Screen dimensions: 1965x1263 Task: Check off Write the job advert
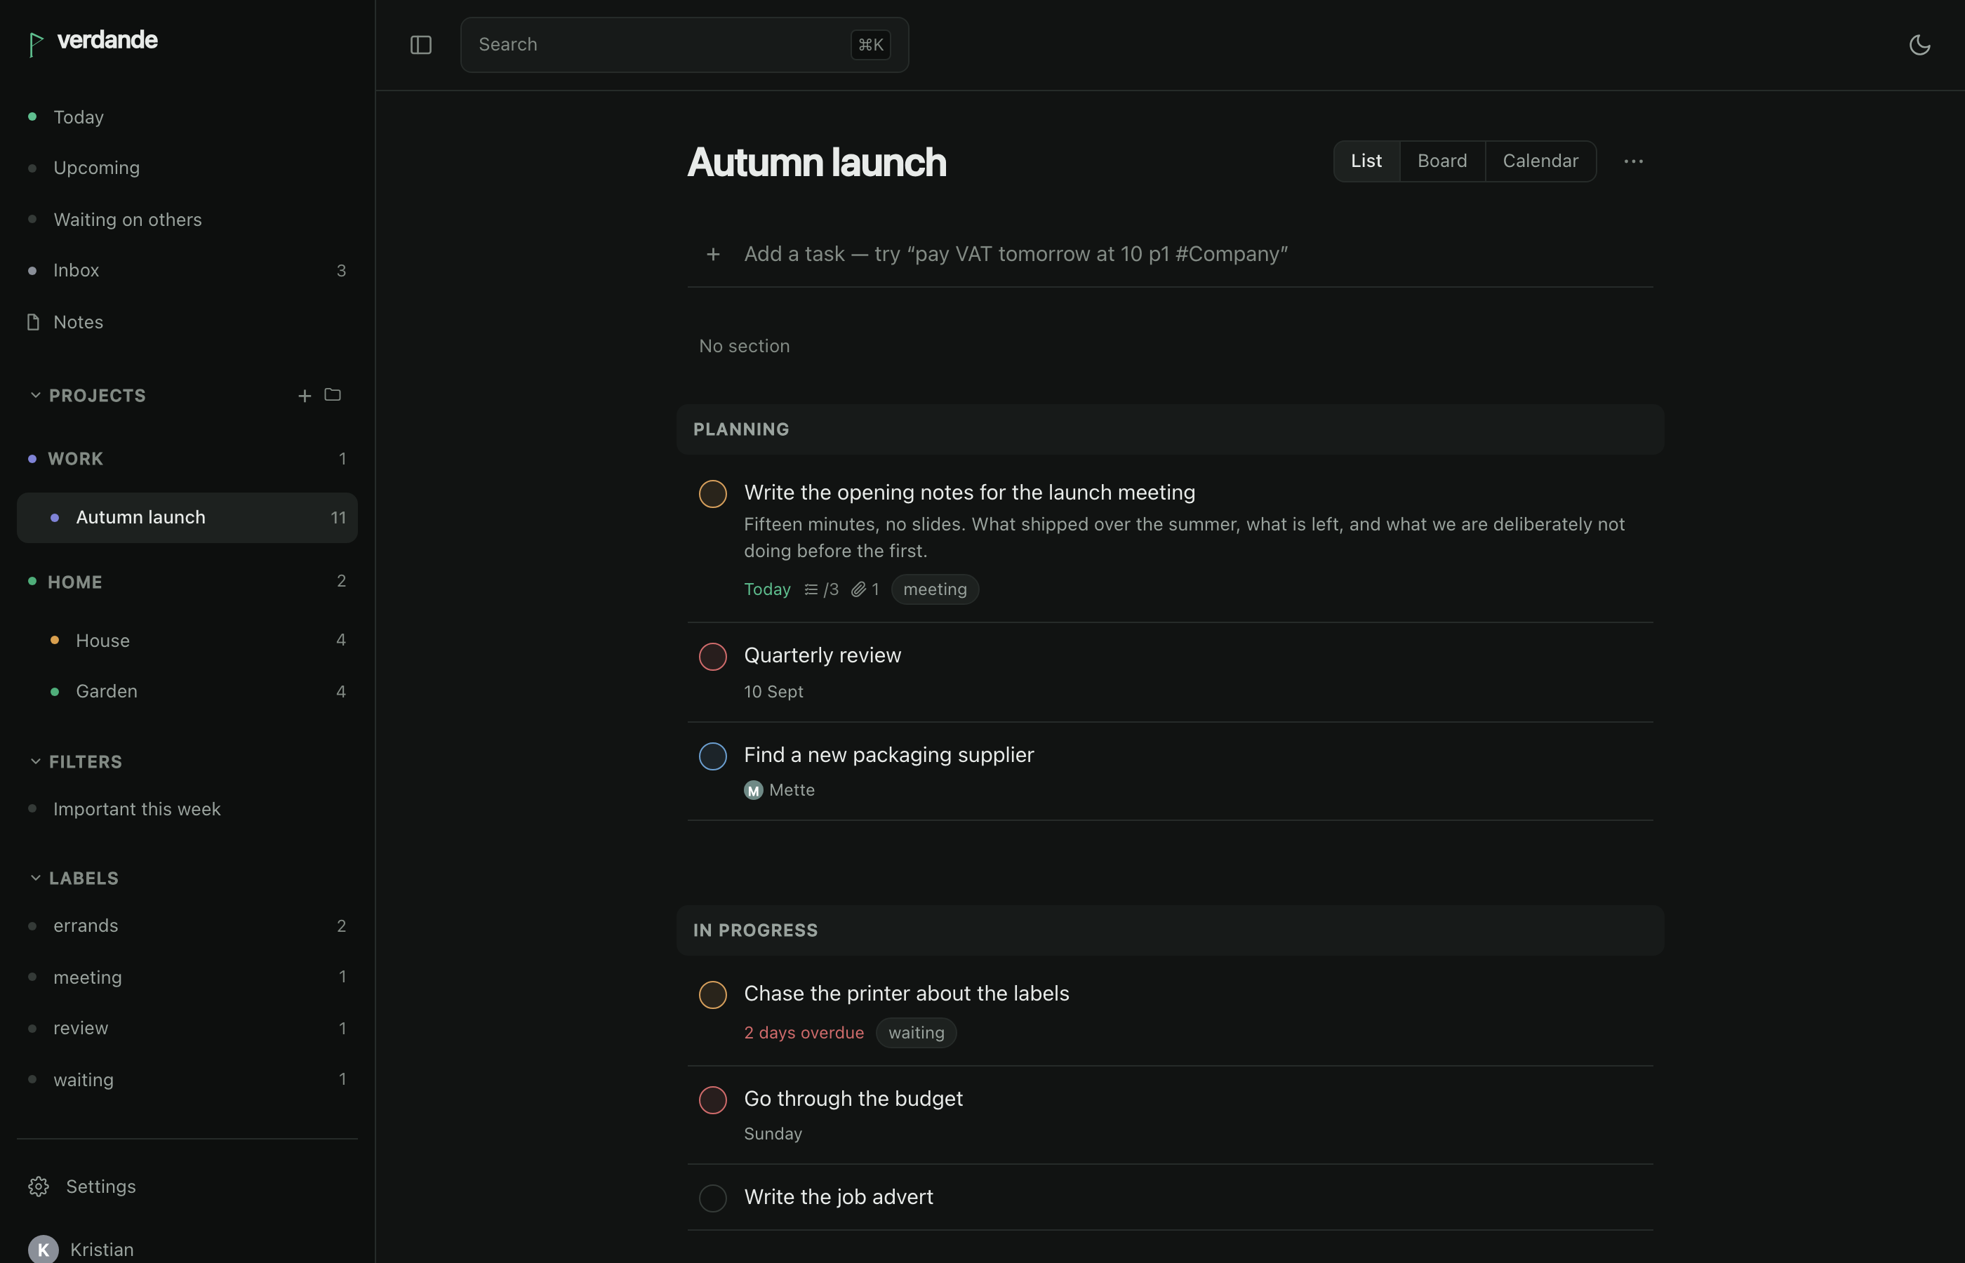pyautogui.click(x=713, y=1198)
